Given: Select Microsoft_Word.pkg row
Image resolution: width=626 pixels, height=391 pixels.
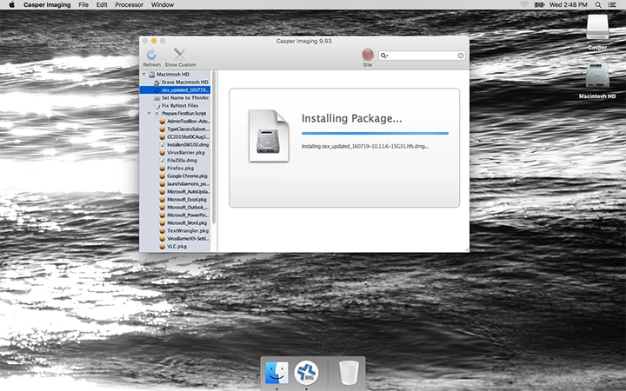Looking at the screenshot, I should [175, 223].
